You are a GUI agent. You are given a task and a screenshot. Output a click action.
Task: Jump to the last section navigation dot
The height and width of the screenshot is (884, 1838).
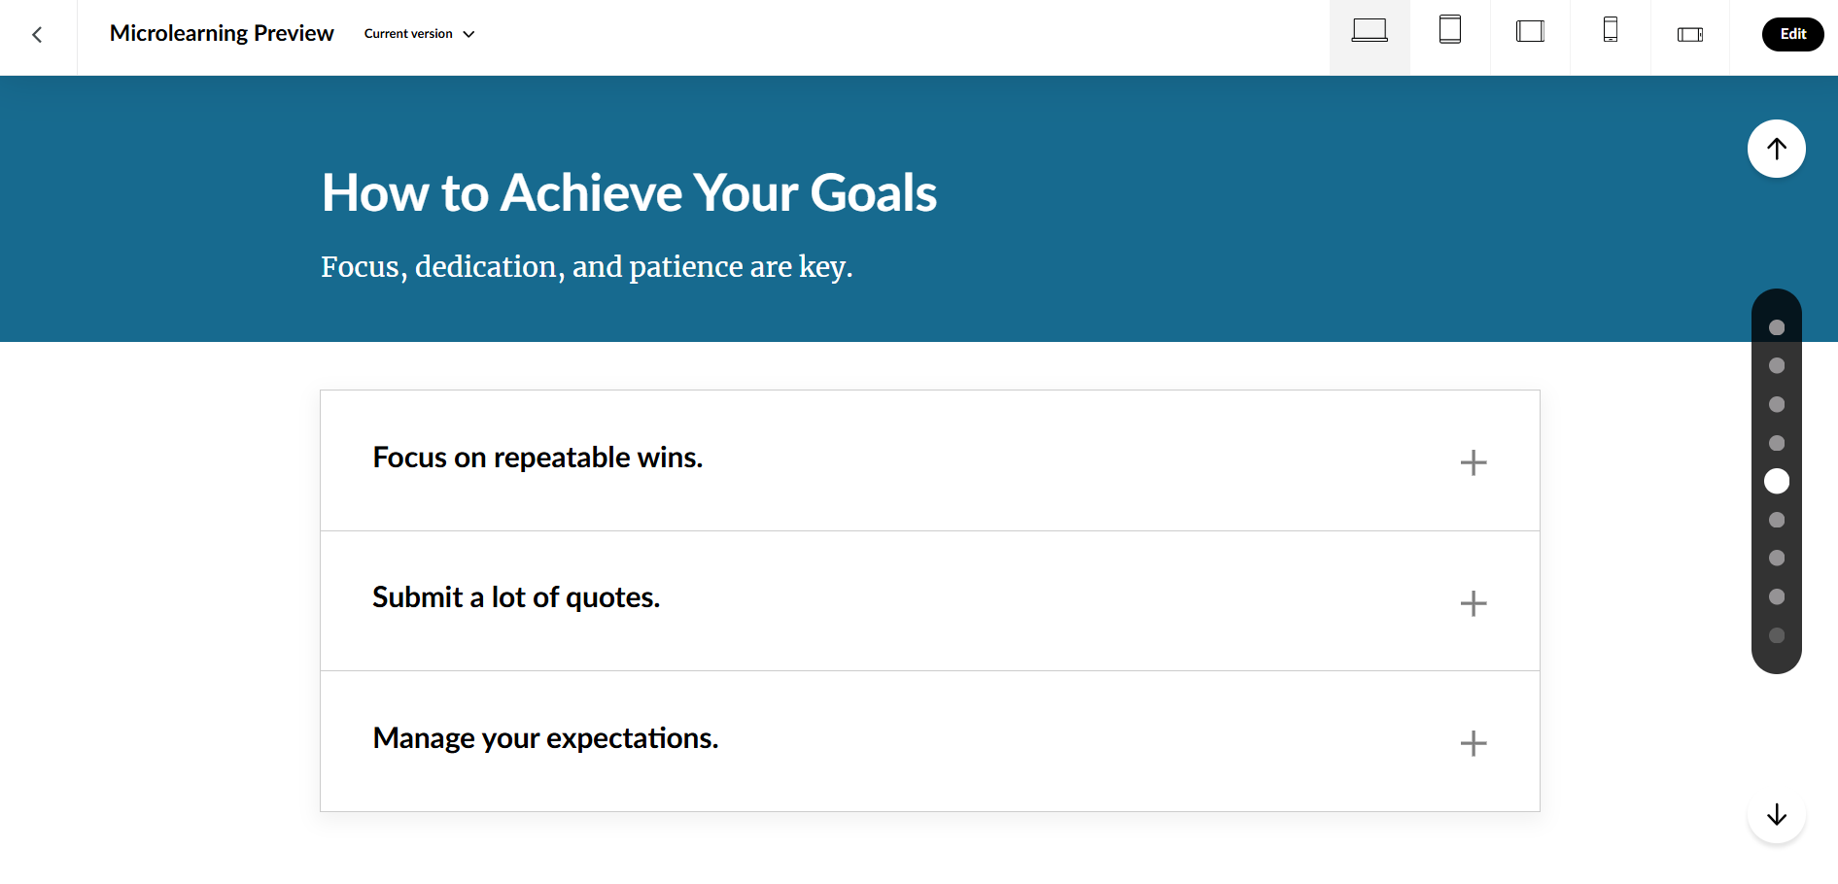pyautogui.click(x=1776, y=635)
